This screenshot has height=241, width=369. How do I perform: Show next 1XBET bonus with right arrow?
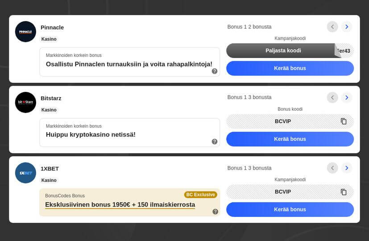[x=347, y=168]
